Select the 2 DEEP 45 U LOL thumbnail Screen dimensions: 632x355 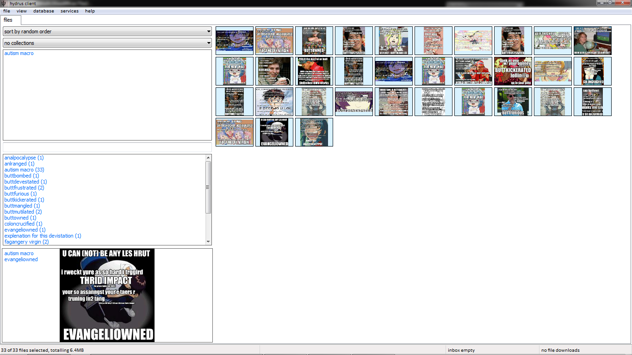tap(274, 102)
